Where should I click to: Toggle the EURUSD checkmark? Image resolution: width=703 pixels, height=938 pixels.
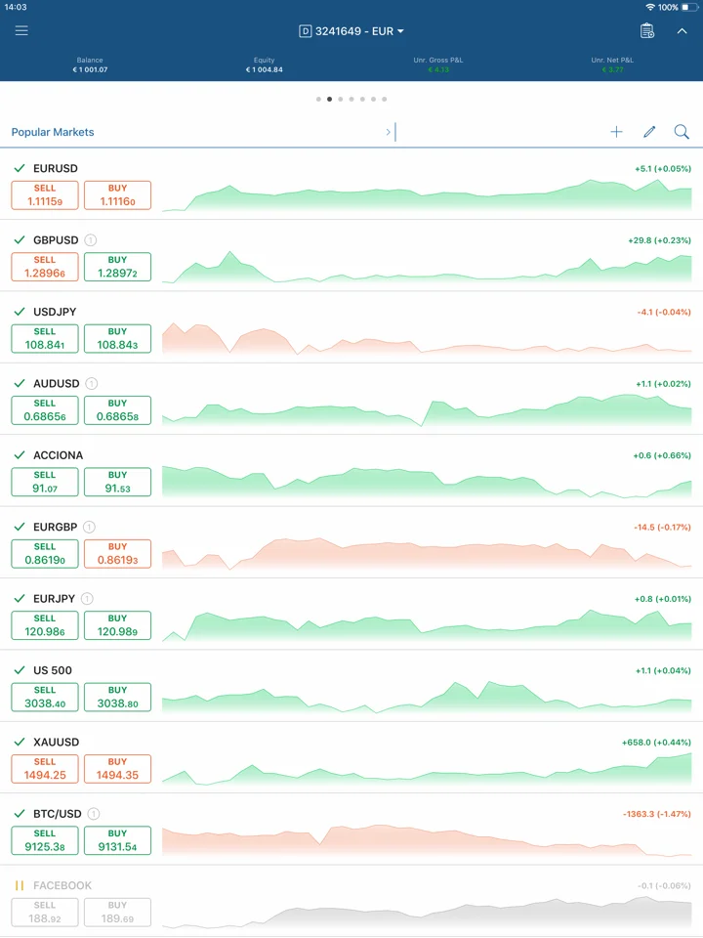coord(20,168)
